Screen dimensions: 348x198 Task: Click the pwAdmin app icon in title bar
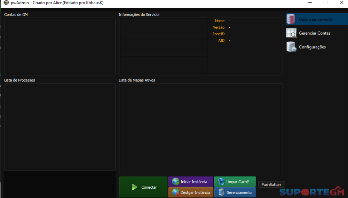click(x=6, y=3)
